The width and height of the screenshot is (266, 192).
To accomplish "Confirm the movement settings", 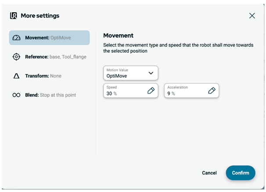I will coord(241,173).
